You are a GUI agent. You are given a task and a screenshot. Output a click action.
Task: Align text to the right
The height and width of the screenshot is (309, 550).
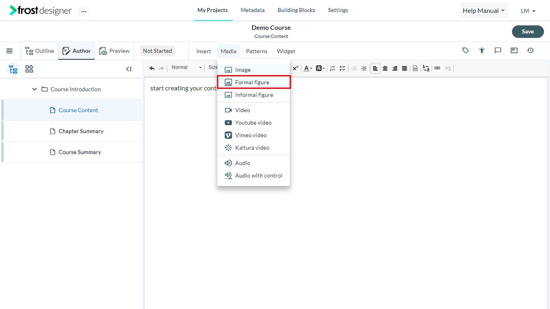point(395,68)
